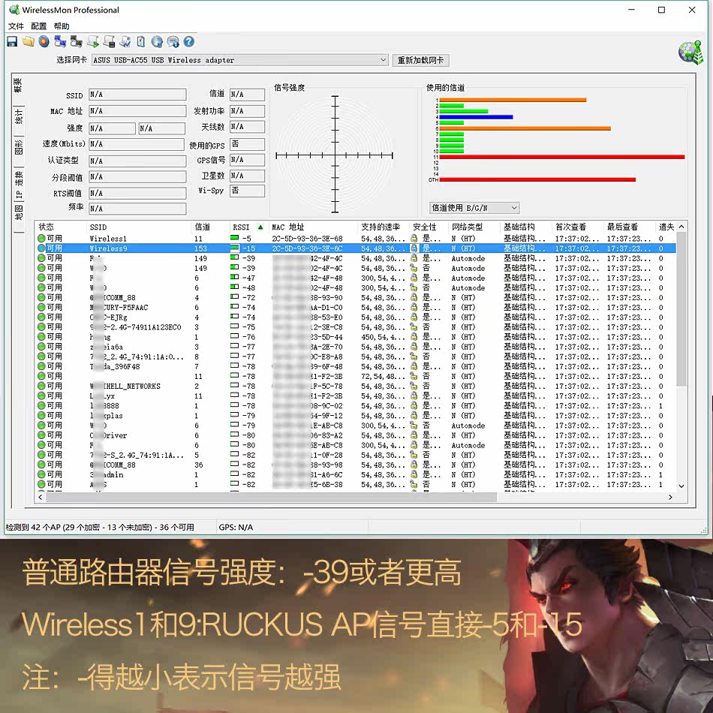Start logging with green arrow document icon
This screenshot has height=713, width=713.
(x=93, y=42)
